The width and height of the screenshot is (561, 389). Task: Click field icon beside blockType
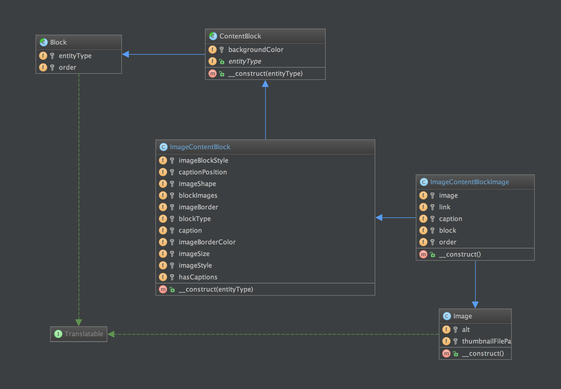tap(163, 219)
